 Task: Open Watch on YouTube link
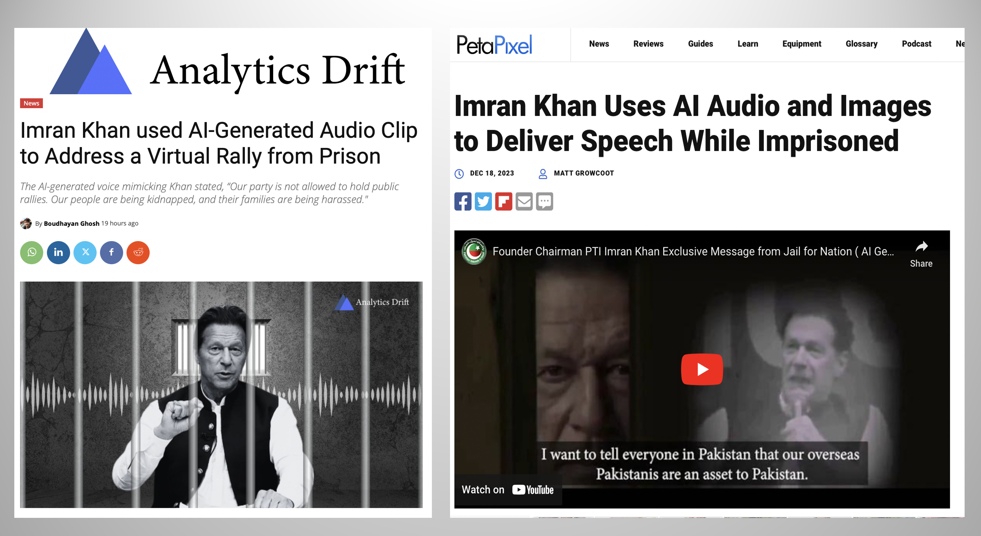(508, 490)
